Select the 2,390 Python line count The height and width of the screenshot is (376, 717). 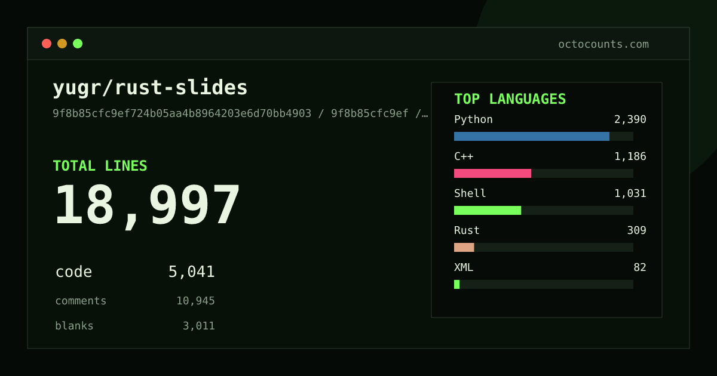tap(630, 119)
